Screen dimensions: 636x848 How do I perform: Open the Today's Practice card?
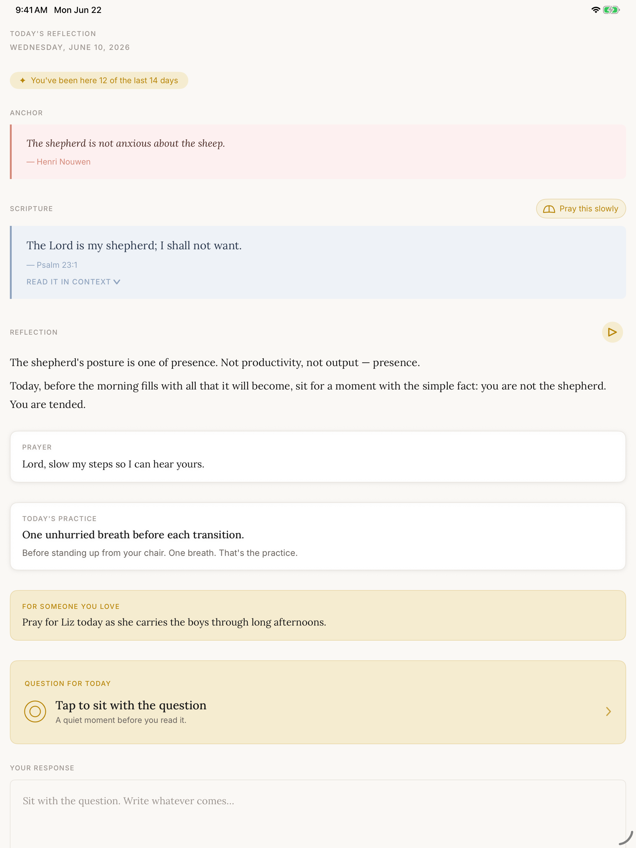[x=318, y=536]
